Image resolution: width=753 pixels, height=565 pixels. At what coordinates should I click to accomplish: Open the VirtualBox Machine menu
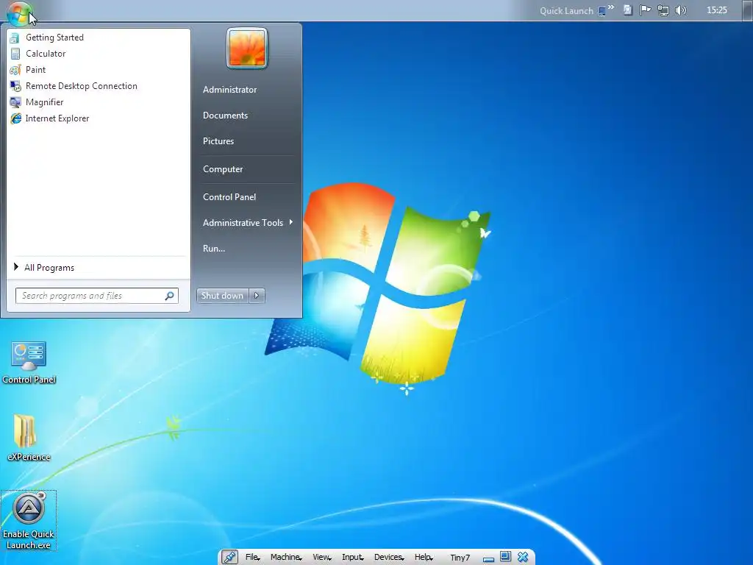click(x=286, y=558)
